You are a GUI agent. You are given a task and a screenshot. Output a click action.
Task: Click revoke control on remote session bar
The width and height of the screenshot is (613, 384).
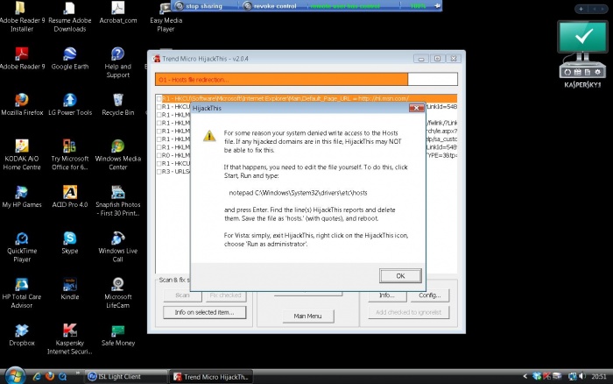pyautogui.click(x=270, y=6)
